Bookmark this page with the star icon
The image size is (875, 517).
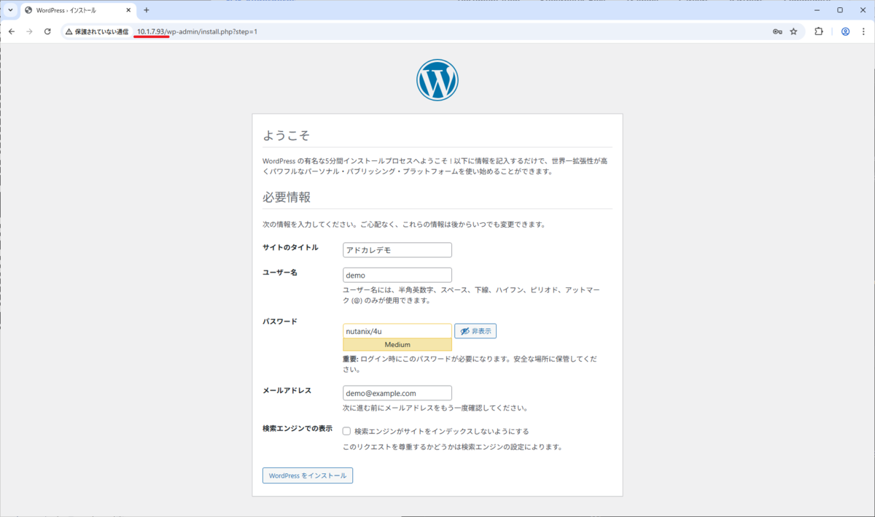click(x=793, y=32)
